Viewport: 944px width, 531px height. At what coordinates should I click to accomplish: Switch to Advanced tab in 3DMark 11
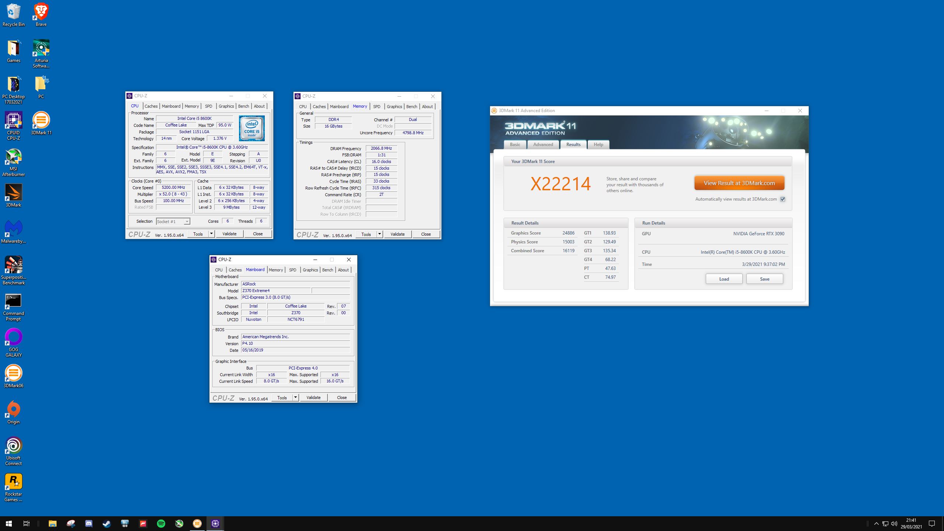tap(543, 145)
